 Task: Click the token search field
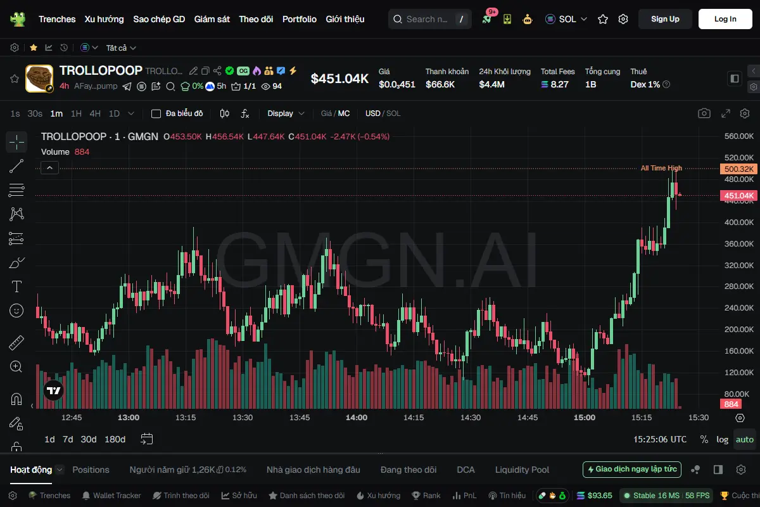430,19
